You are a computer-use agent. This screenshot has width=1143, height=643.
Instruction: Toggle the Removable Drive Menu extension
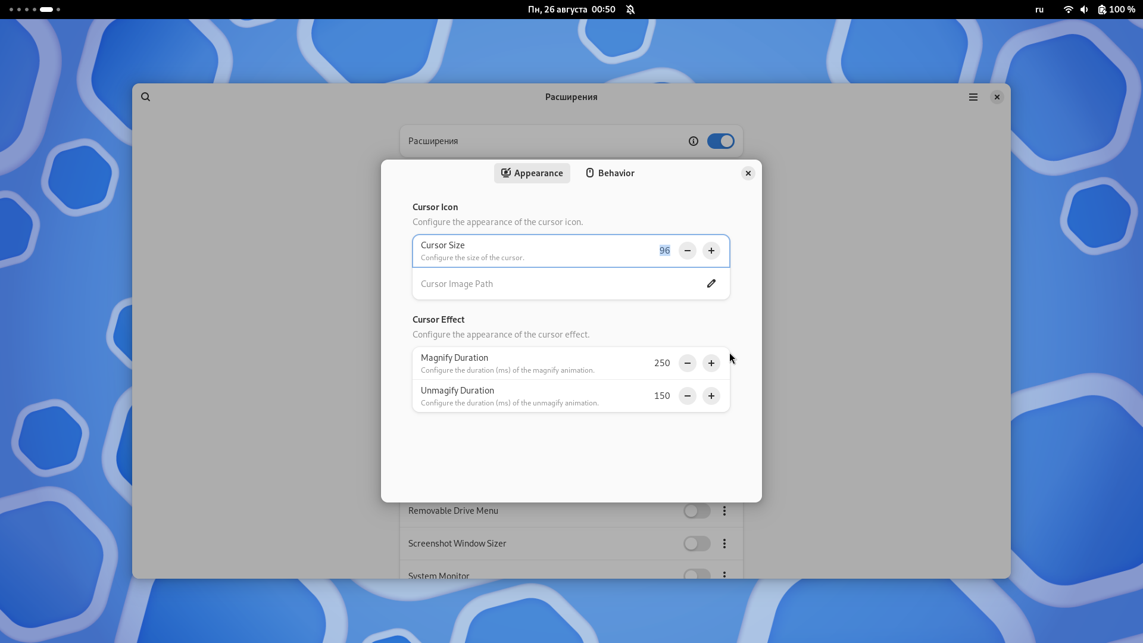697,511
